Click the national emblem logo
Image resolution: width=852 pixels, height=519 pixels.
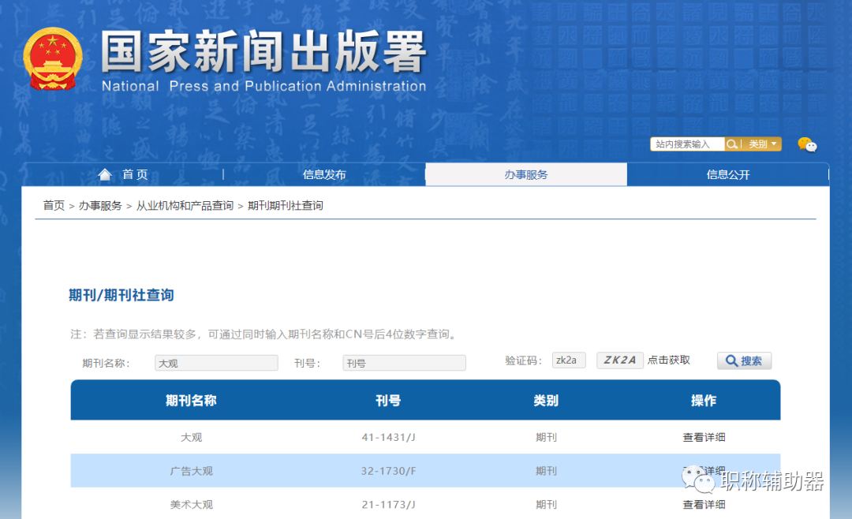(x=53, y=58)
